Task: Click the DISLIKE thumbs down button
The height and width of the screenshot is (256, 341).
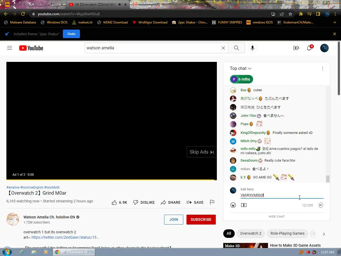Action: coord(144,202)
